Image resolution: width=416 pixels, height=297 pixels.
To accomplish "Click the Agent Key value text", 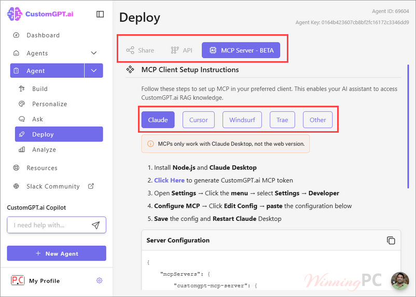I will pyautogui.click(x=365, y=22).
